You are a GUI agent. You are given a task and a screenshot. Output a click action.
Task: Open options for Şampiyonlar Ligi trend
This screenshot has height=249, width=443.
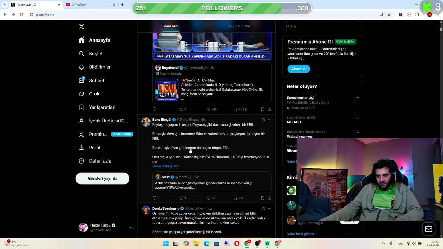(357, 98)
